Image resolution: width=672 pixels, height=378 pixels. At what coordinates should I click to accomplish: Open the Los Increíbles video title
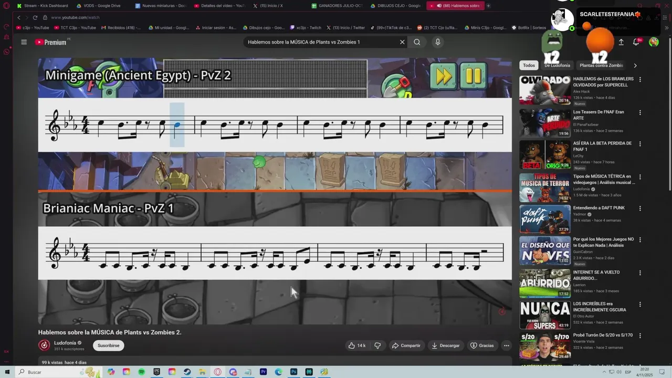coord(600,307)
